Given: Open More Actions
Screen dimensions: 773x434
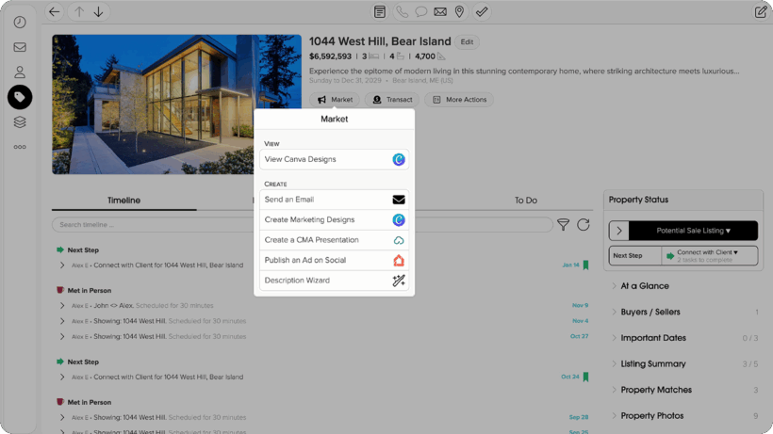Looking at the screenshot, I should tap(459, 100).
